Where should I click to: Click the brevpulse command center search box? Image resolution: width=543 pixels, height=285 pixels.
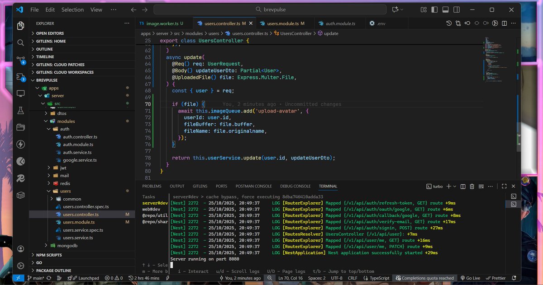pyautogui.click(x=270, y=9)
